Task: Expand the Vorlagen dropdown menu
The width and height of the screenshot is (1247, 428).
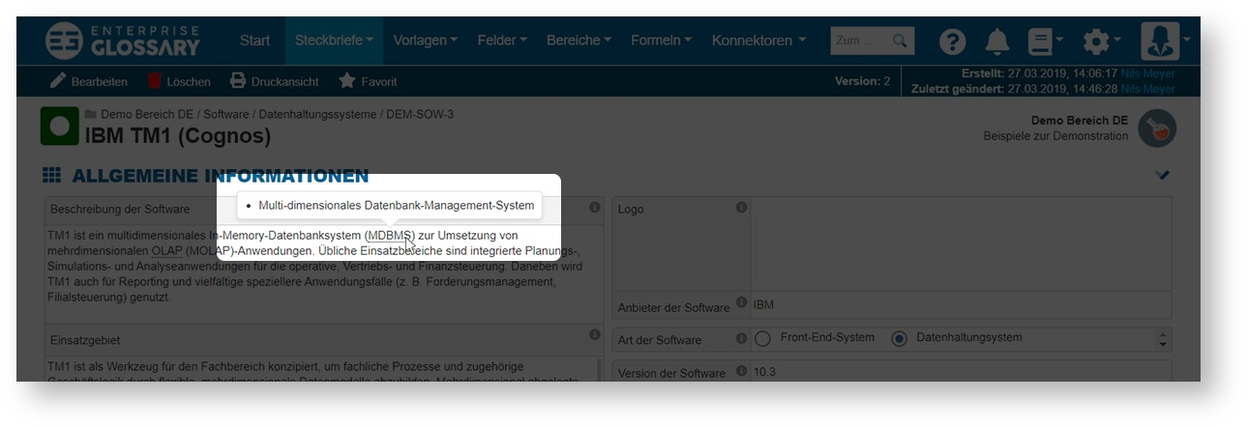Action: (x=425, y=41)
